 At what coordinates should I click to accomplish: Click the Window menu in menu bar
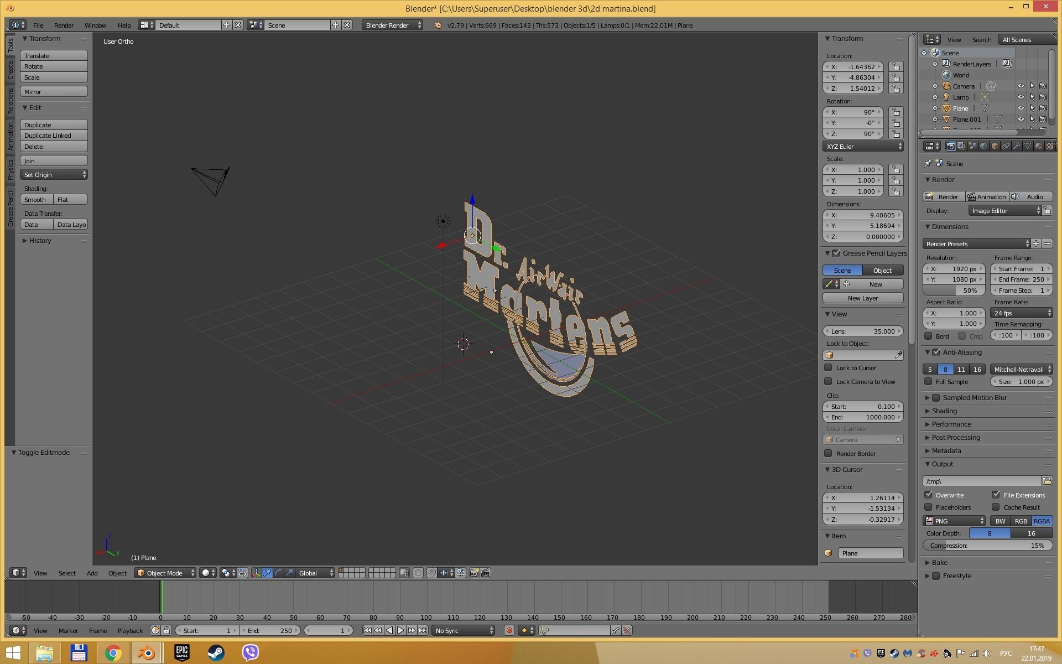[x=94, y=25]
